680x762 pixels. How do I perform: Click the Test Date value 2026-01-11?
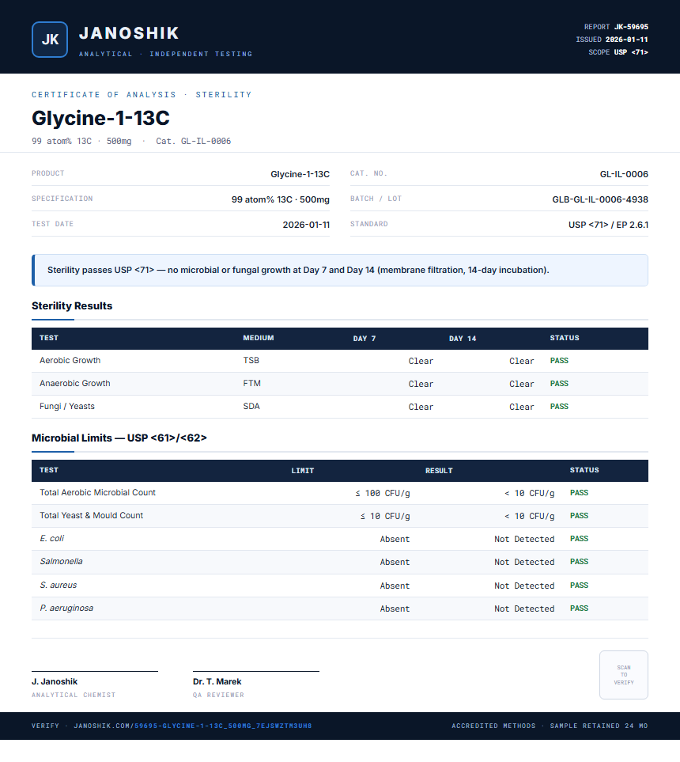tap(306, 225)
